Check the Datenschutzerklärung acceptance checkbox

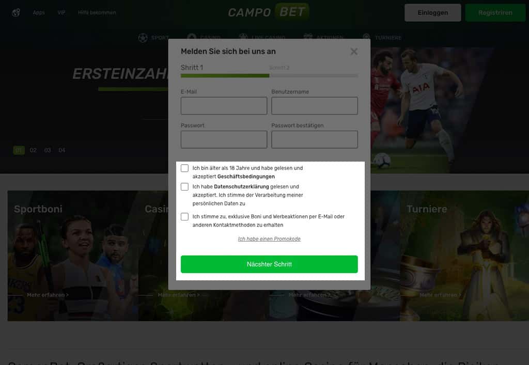(184, 187)
